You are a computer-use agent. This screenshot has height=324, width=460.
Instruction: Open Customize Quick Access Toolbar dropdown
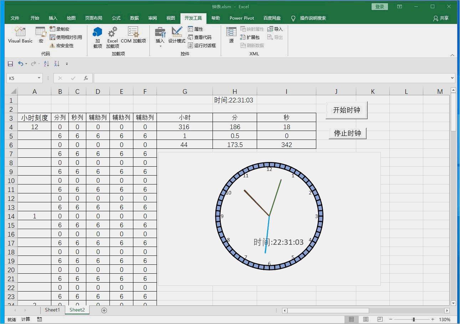click(67, 64)
